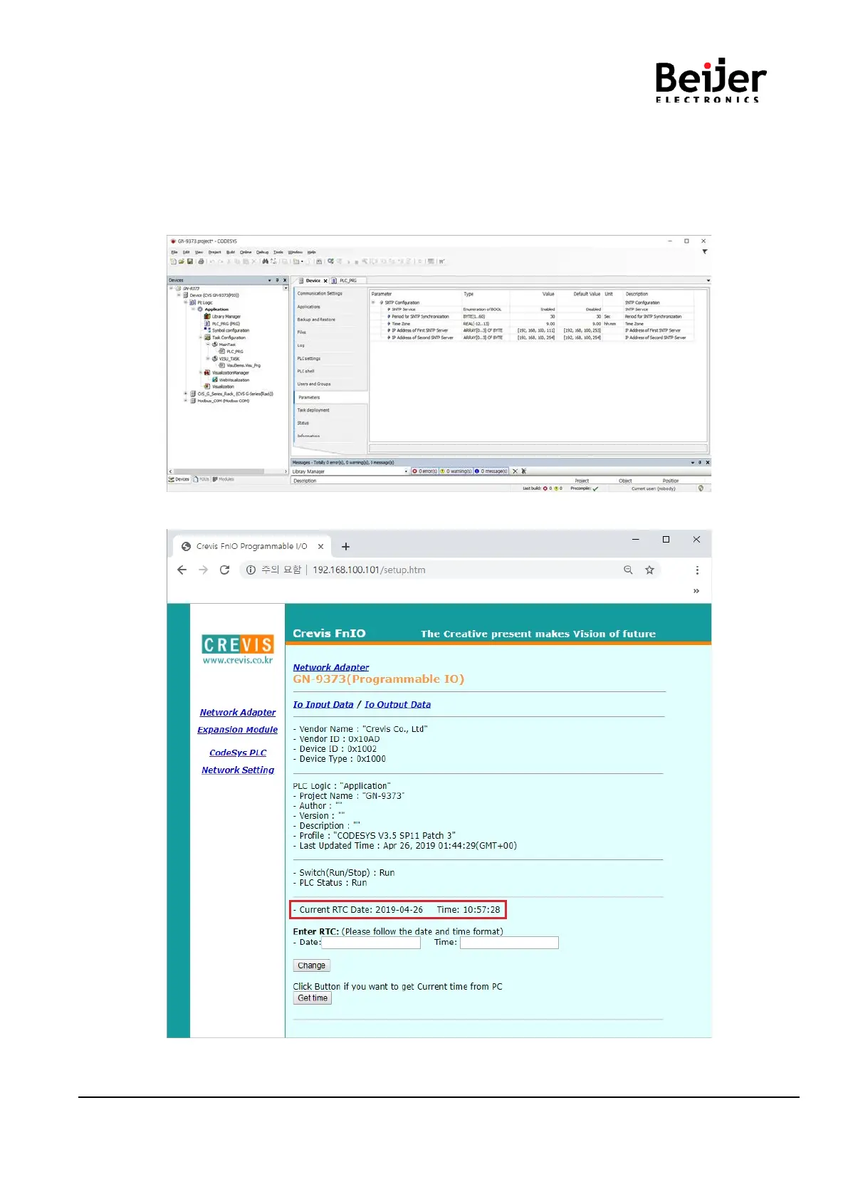Screen dimensions: 848x1199
Task: Bookmark the page with the star icon
Action: click(x=649, y=570)
